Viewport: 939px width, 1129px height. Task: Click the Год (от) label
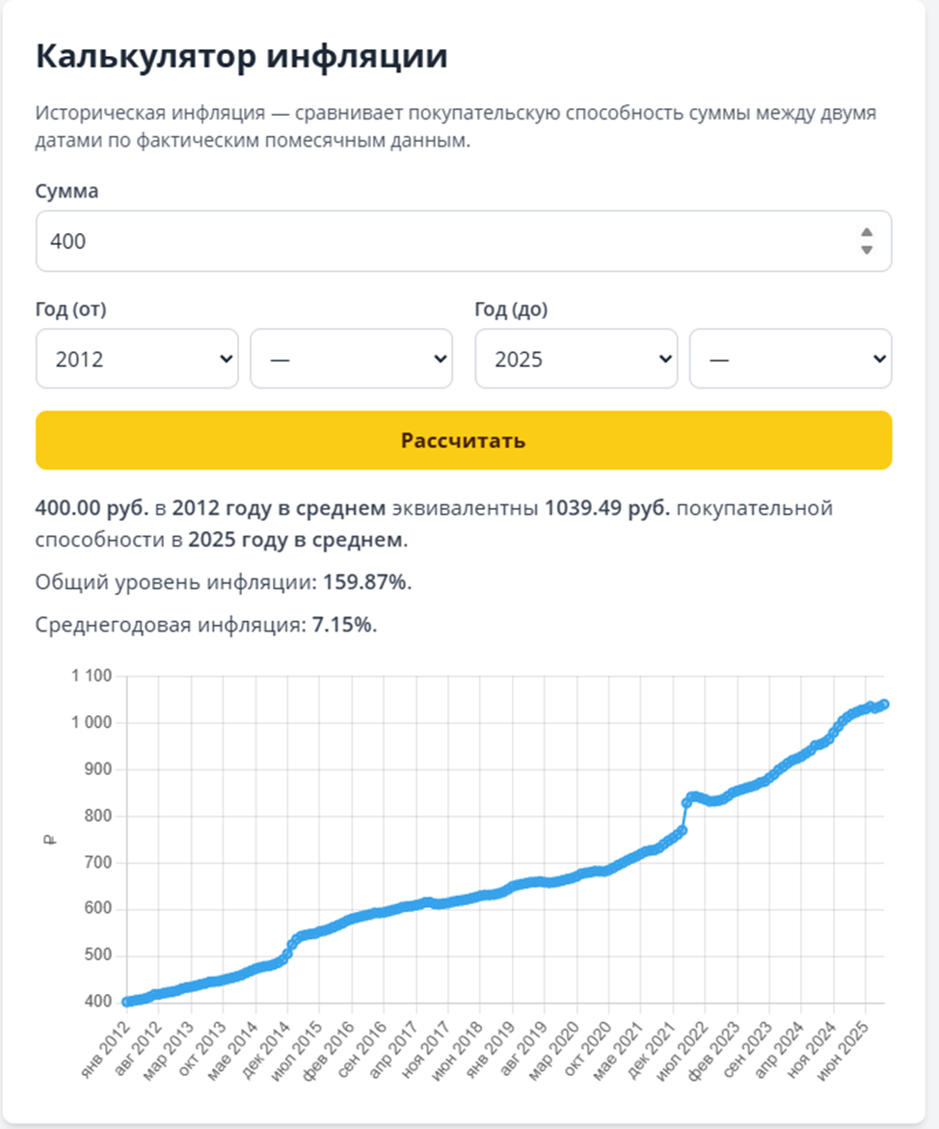70,309
